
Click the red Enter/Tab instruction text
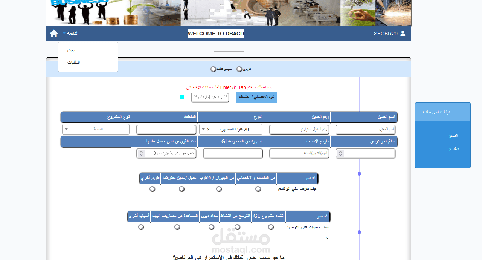pyautogui.click(x=229, y=87)
